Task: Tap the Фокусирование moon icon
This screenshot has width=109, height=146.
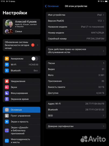Action: coord(7,93)
